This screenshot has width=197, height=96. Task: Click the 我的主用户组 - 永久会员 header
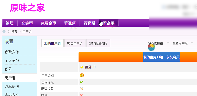point(161,57)
